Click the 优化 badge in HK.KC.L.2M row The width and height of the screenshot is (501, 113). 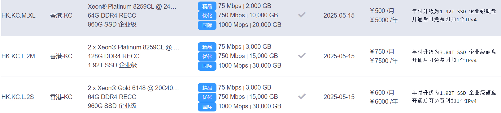[207, 56]
